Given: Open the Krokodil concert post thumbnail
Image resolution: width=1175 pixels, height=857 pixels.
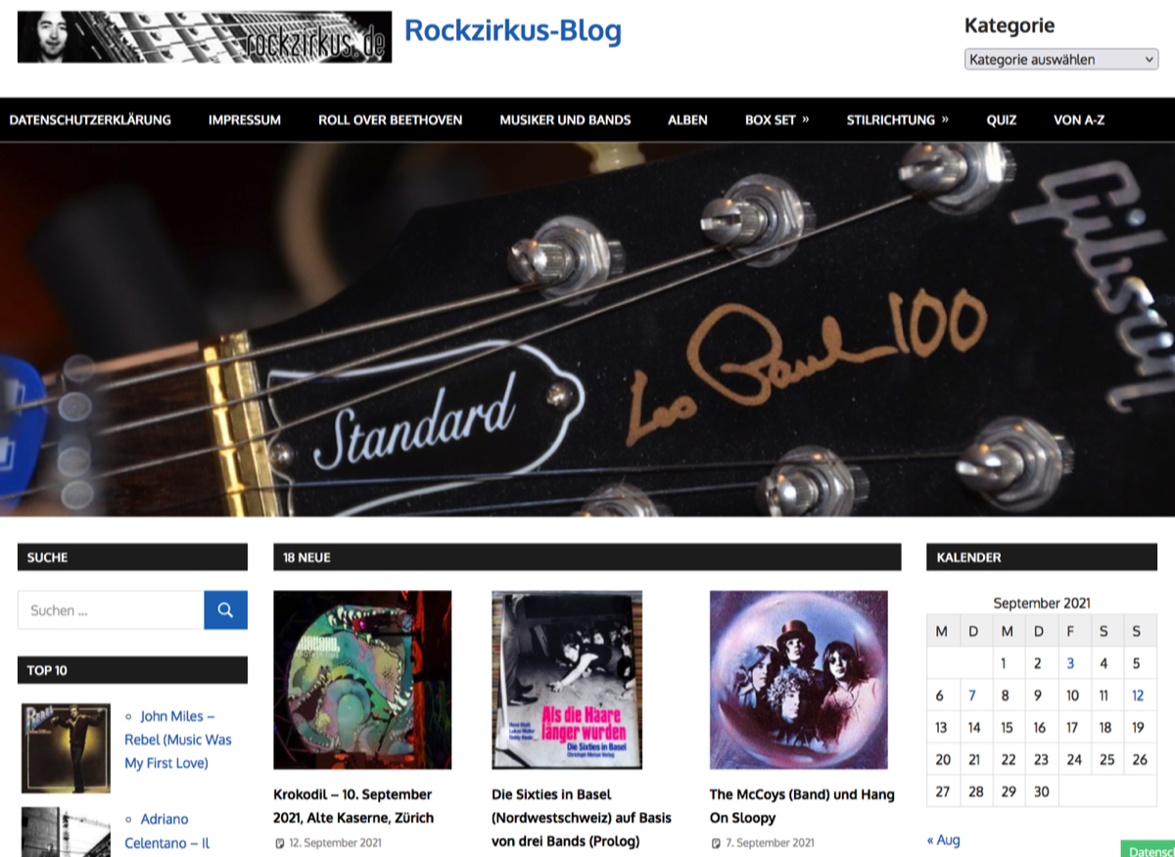Looking at the screenshot, I should pyautogui.click(x=362, y=680).
